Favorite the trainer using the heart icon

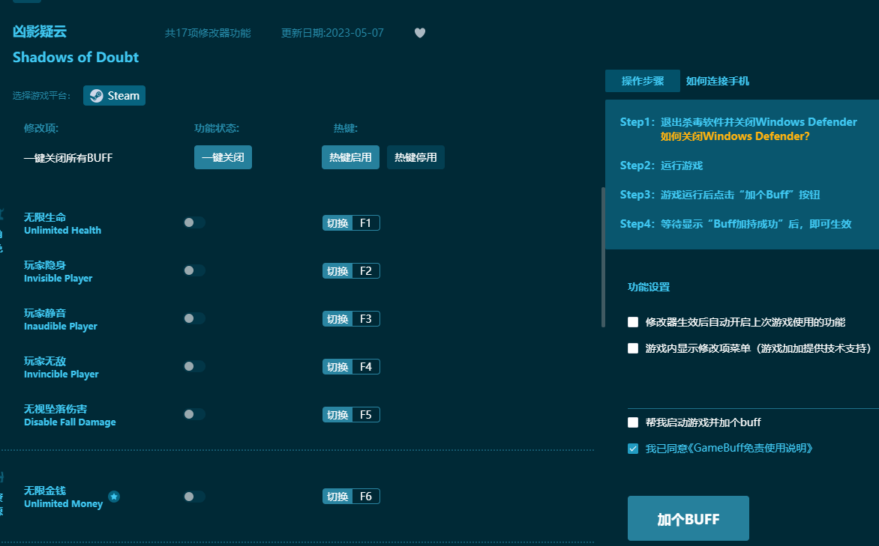click(419, 33)
